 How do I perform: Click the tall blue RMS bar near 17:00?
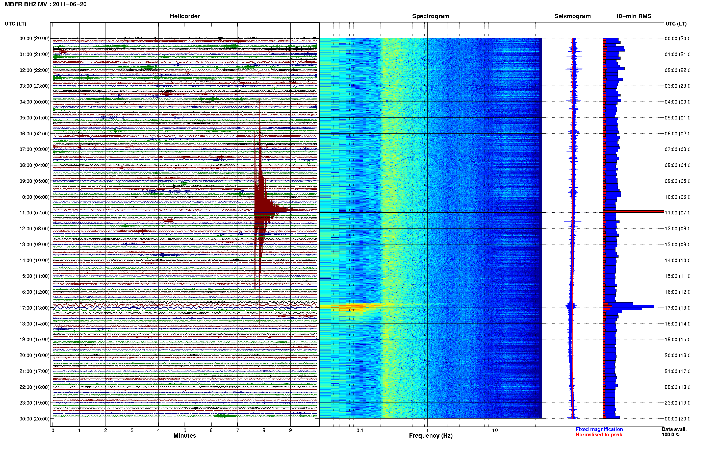tap(629, 306)
